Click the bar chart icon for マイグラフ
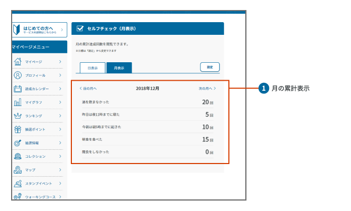 [17, 102]
